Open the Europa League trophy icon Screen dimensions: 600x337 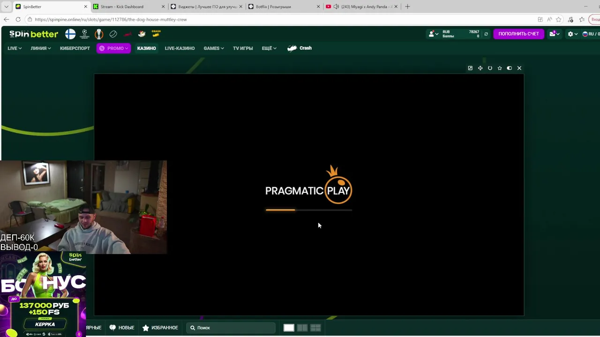tap(99, 34)
